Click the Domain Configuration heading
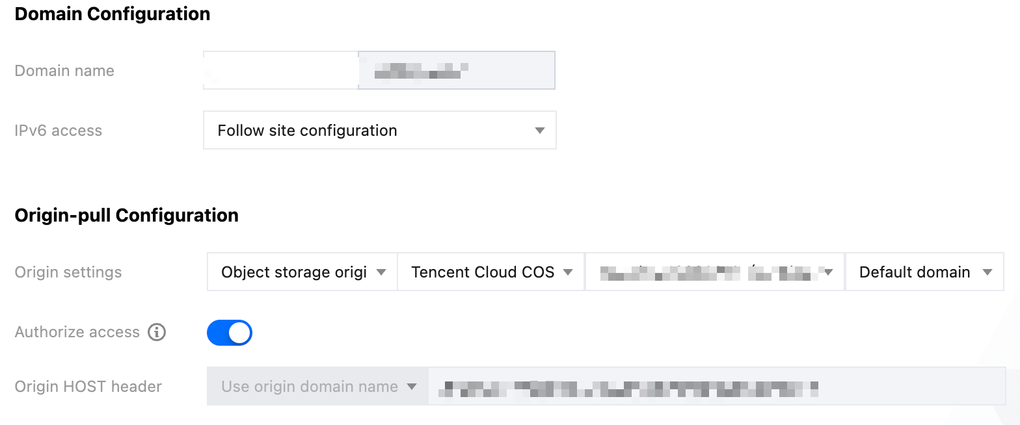Viewport: 1020px width, 425px height. click(x=112, y=14)
